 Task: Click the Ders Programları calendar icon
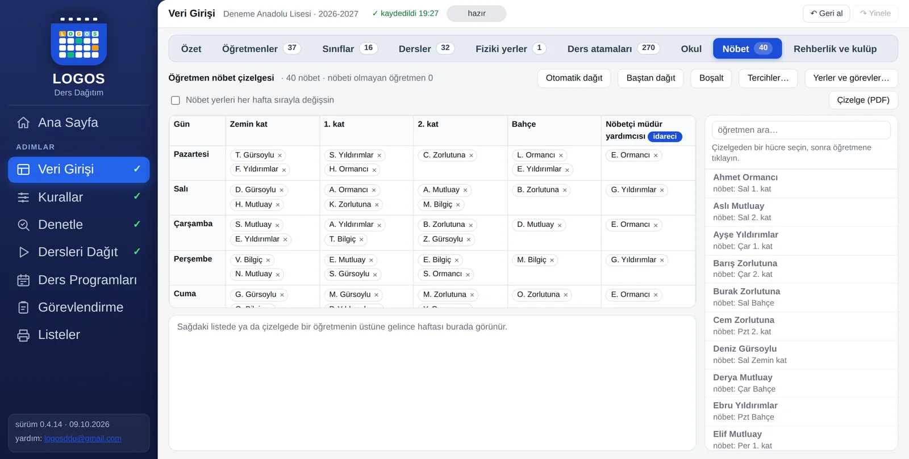[23, 280]
